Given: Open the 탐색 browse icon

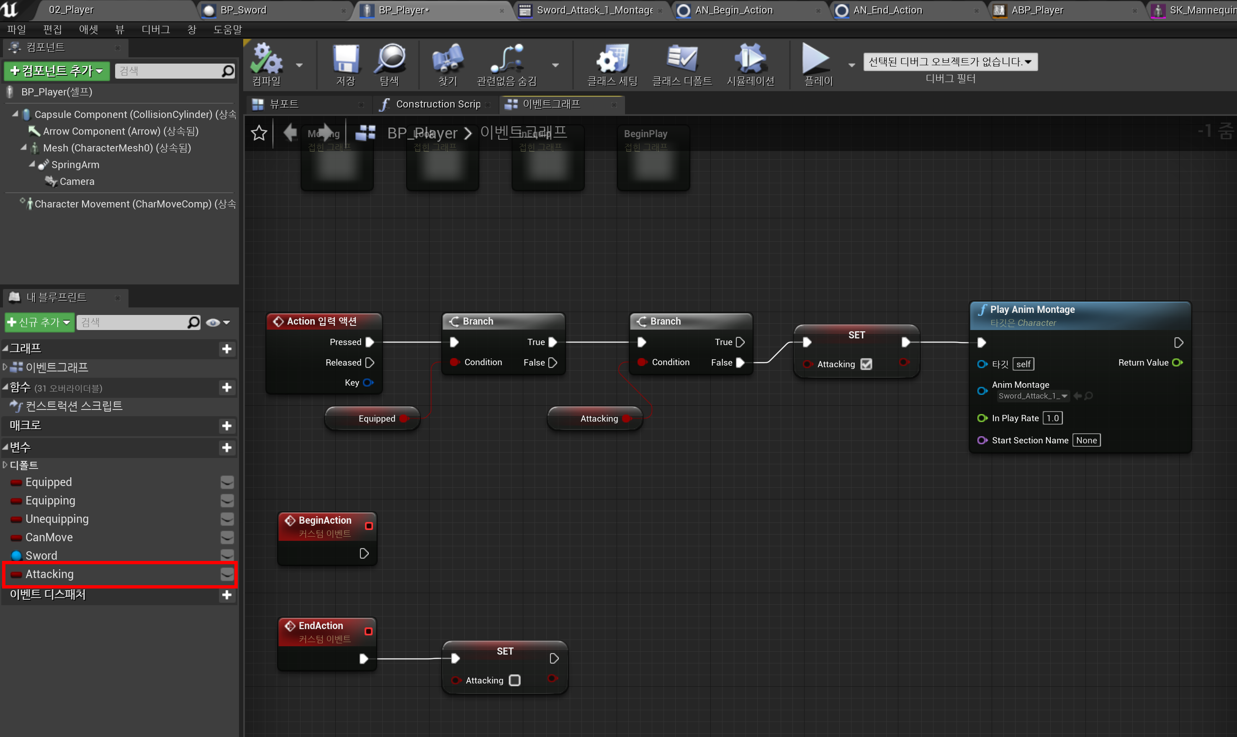Looking at the screenshot, I should click(389, 64).
